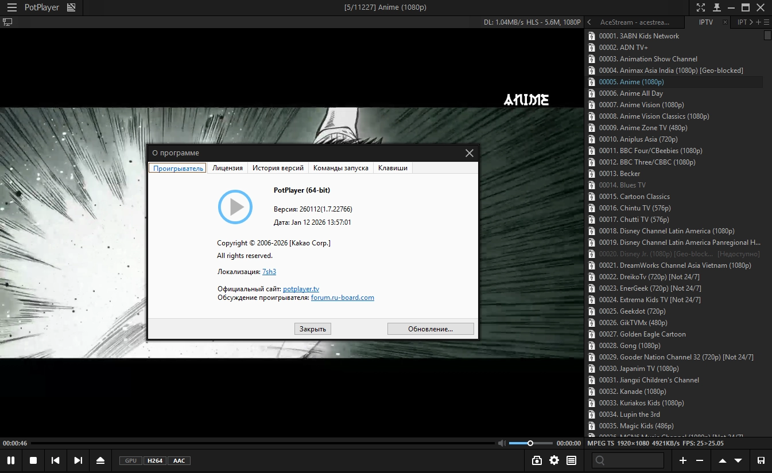Toggle GPU hardware decoding indicator

131,460
